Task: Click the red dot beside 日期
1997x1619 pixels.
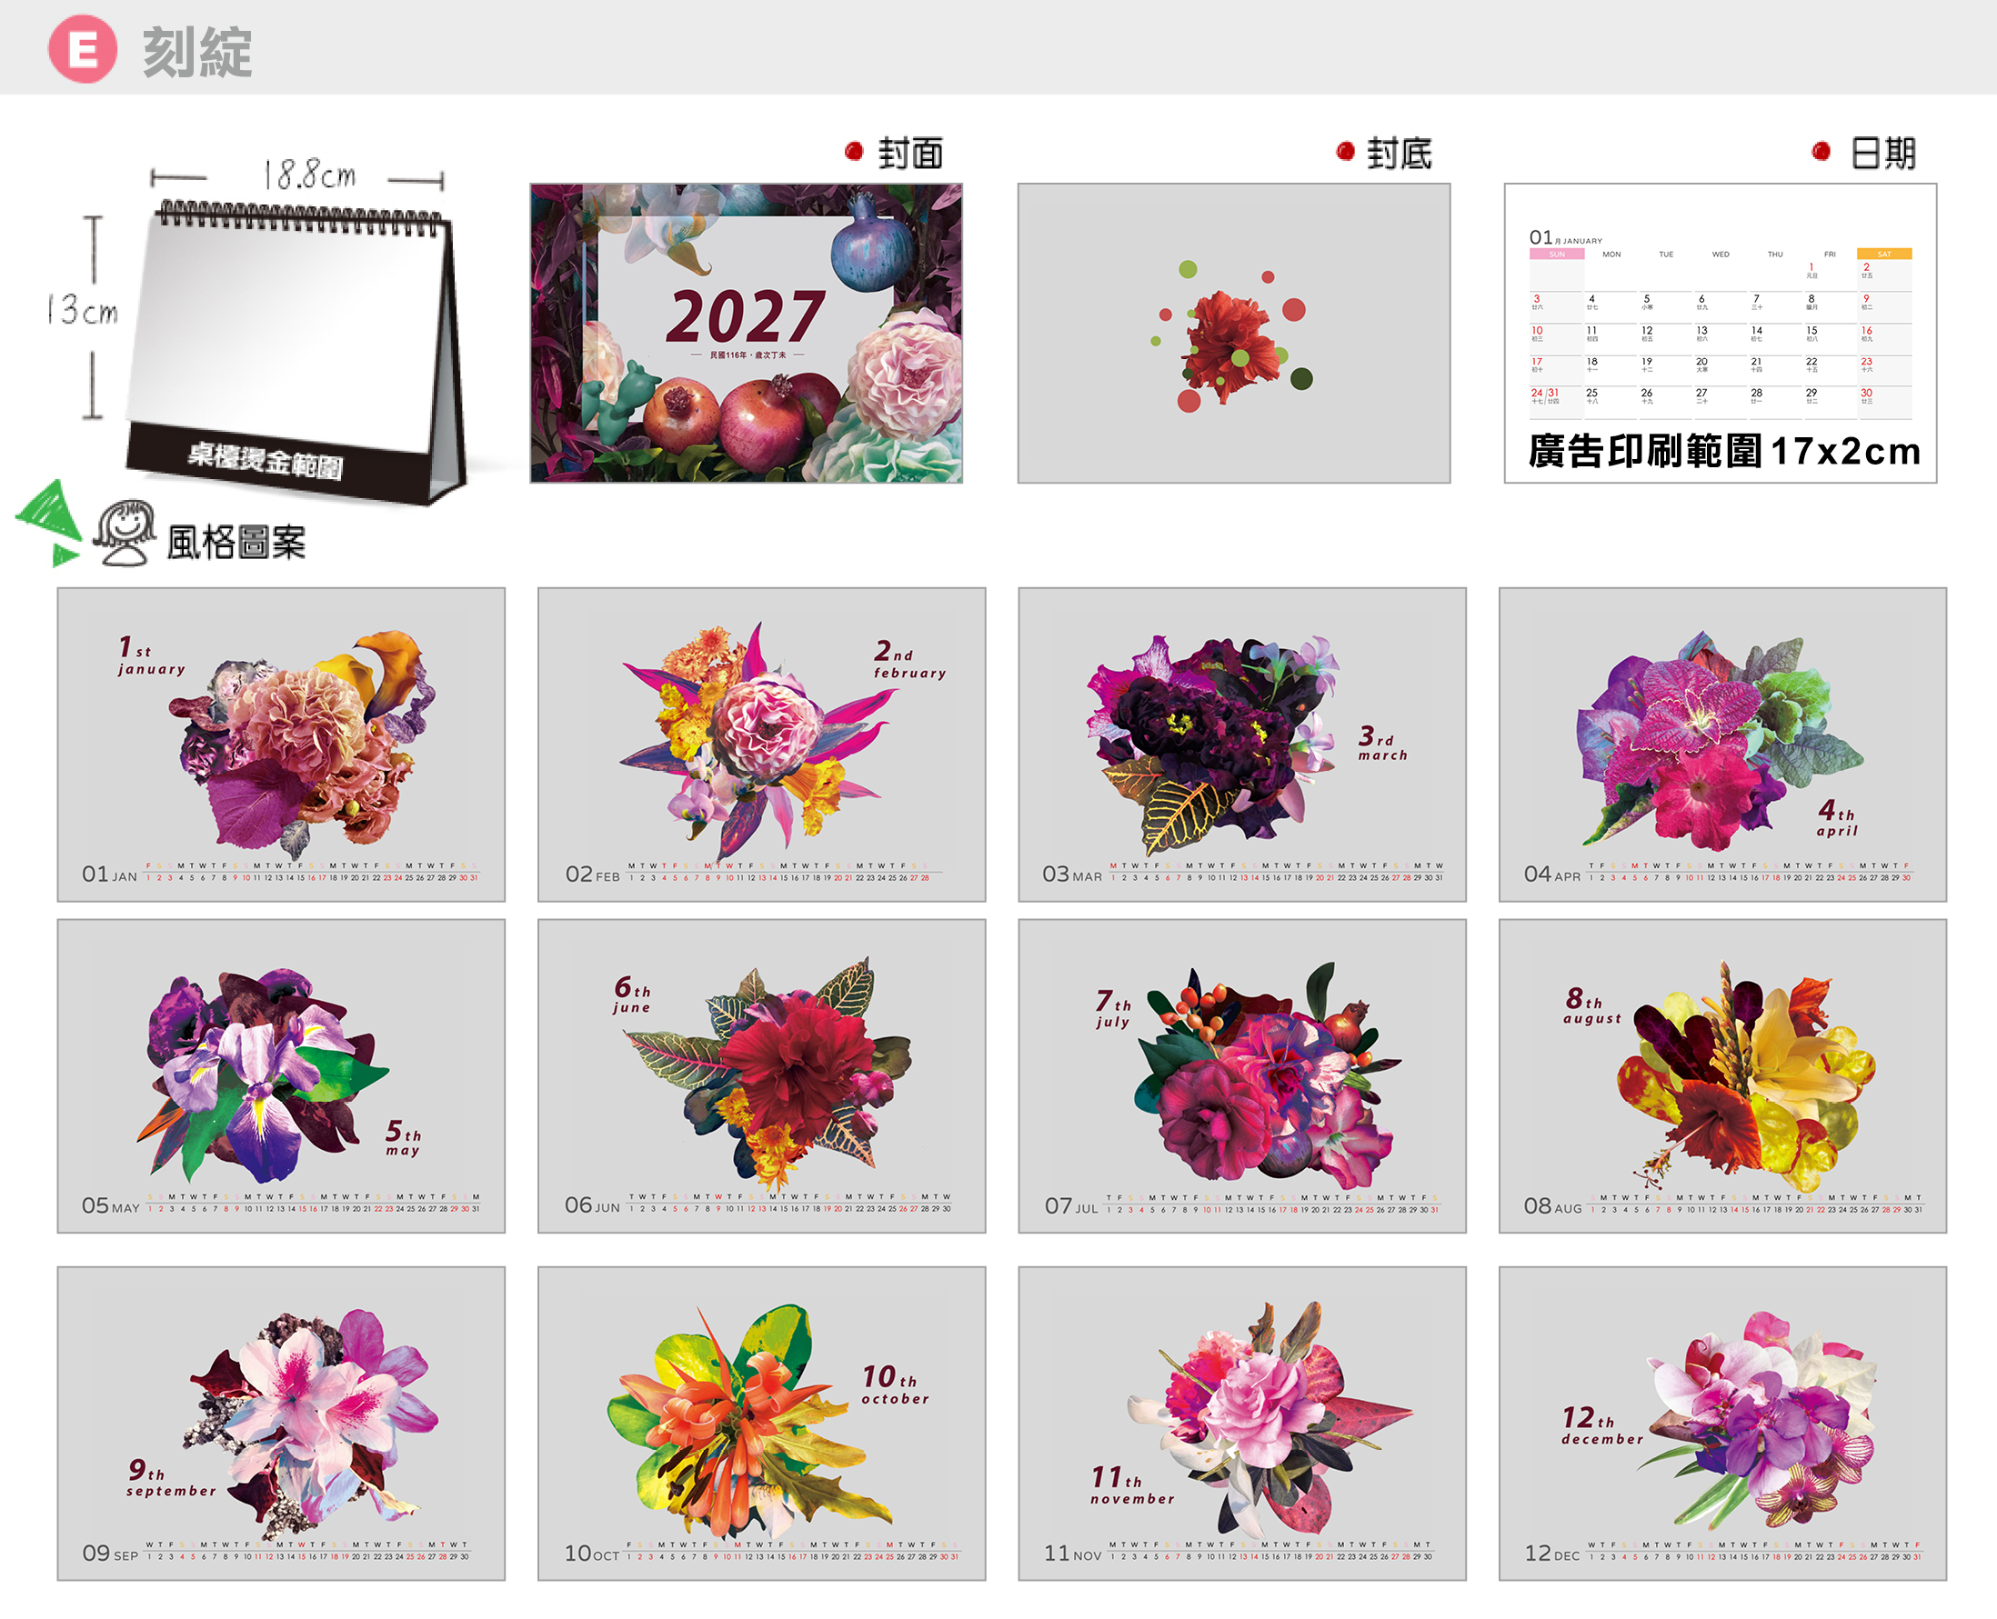Action: 1821,151
